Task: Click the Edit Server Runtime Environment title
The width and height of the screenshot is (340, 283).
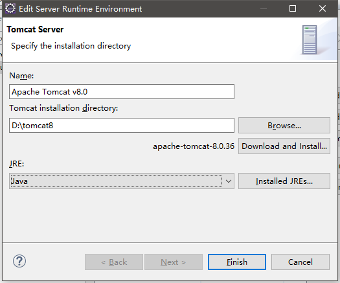Action: 80,9
